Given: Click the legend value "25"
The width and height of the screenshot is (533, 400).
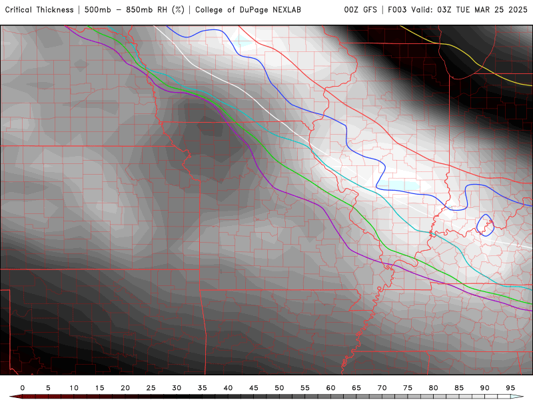Looking at the screenshot, I should (x=151, y=388).
